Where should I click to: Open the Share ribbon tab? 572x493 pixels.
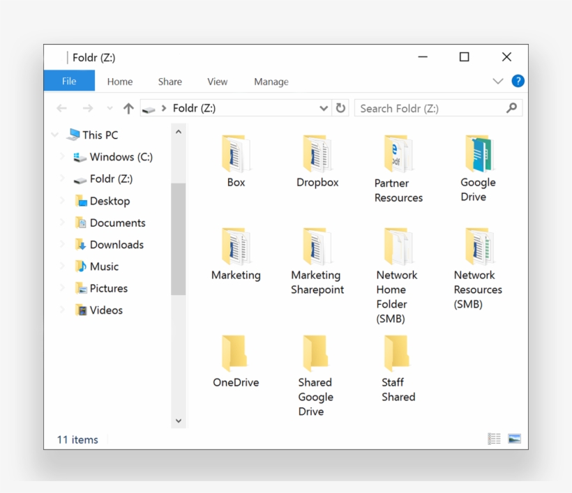pos(170,82)
